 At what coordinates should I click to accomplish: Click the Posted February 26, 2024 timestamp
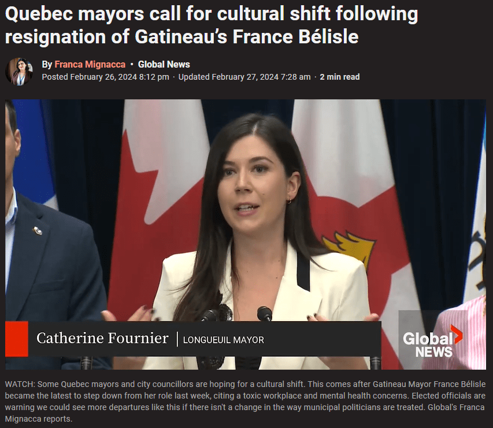(105, 77)
